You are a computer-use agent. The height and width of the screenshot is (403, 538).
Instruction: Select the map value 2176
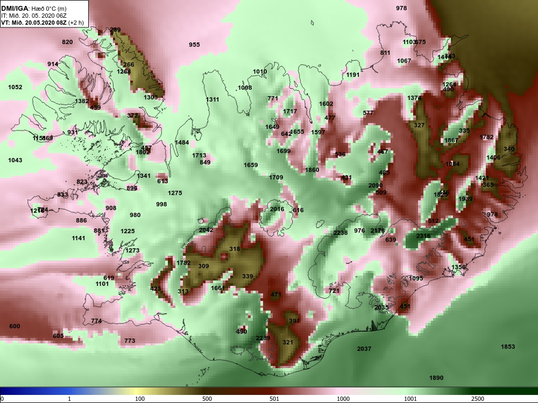[x=378, y=231]
